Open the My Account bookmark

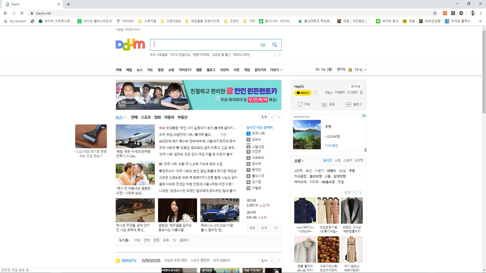[15, 21]
